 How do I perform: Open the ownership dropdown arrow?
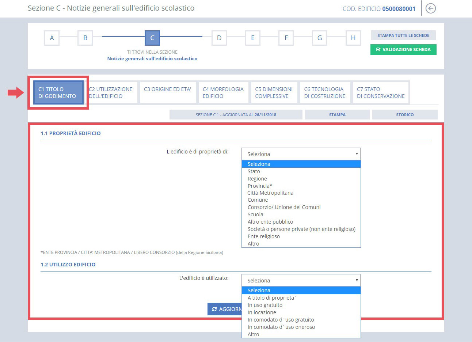pyautogui.click(x=357, y=154)
